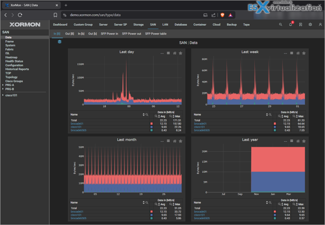Image resolution: width=325 pixels, height=225 pixels.
Task: Open brocade6505 link in Last month table
Action: 79,218
